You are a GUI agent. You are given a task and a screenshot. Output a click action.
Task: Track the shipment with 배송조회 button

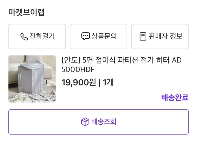tap(99, 122)
